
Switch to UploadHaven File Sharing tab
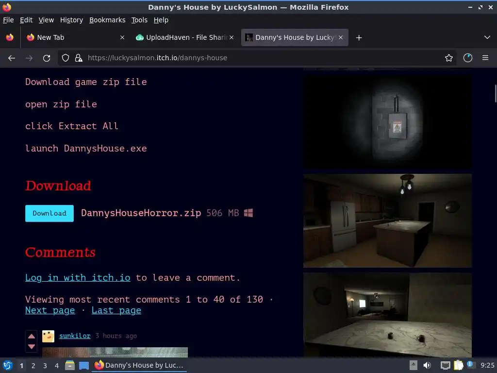185,37
